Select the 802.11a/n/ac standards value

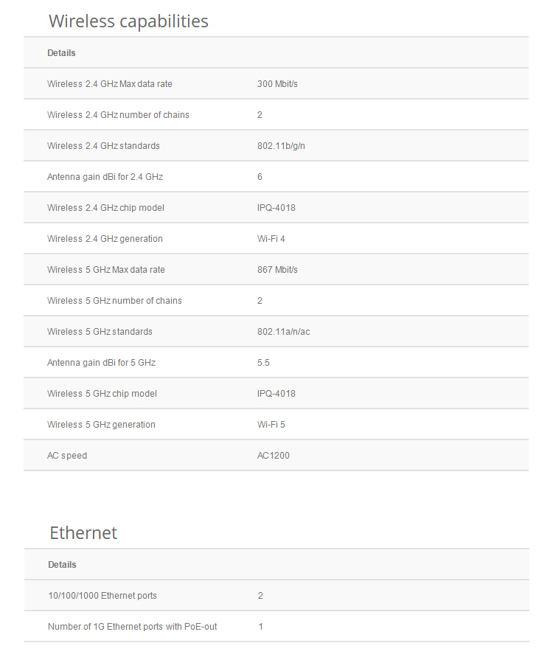(x=284, y=332)
